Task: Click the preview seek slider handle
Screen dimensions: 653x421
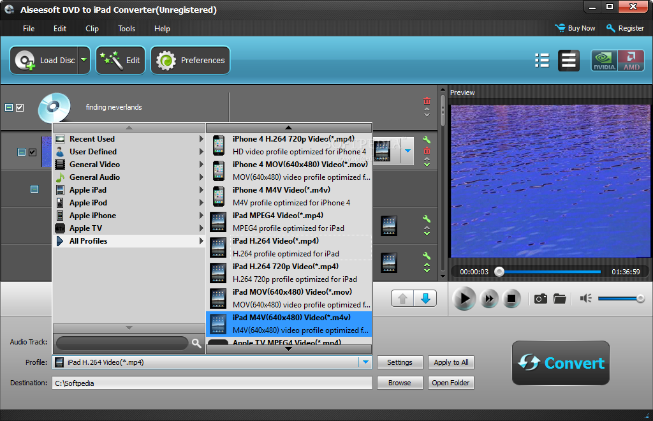Action: pos(499,272)
